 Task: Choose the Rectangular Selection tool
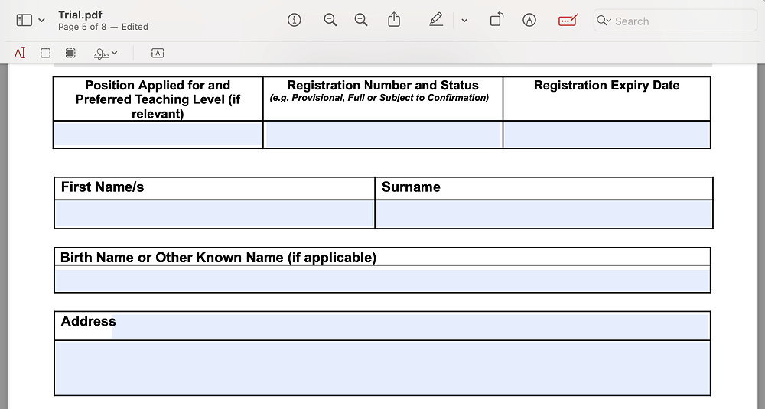[x=46, y=53]
